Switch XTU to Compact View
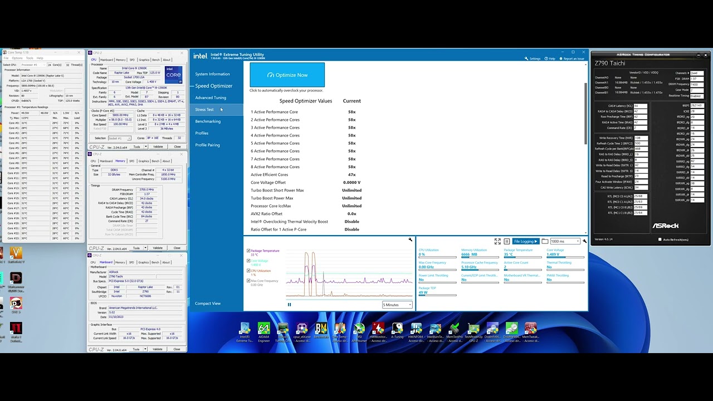 [208, 304]
